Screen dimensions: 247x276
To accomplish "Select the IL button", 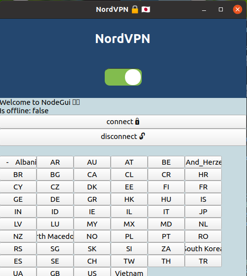I will (x=129, y=212).
